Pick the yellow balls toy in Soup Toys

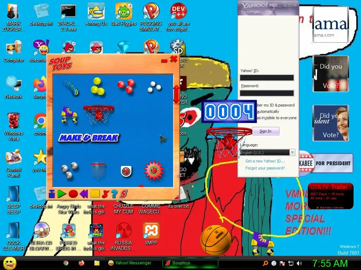tap(97, 86)
